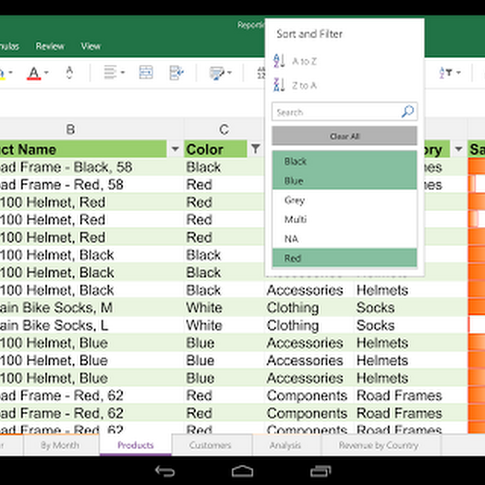The image size is (485, 485).
Task: Select Clothing cell in Bike Socks, L row
Action: point(309,325)
